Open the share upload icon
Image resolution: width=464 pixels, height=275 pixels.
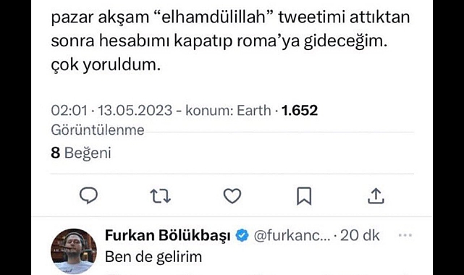click(376, 196)
